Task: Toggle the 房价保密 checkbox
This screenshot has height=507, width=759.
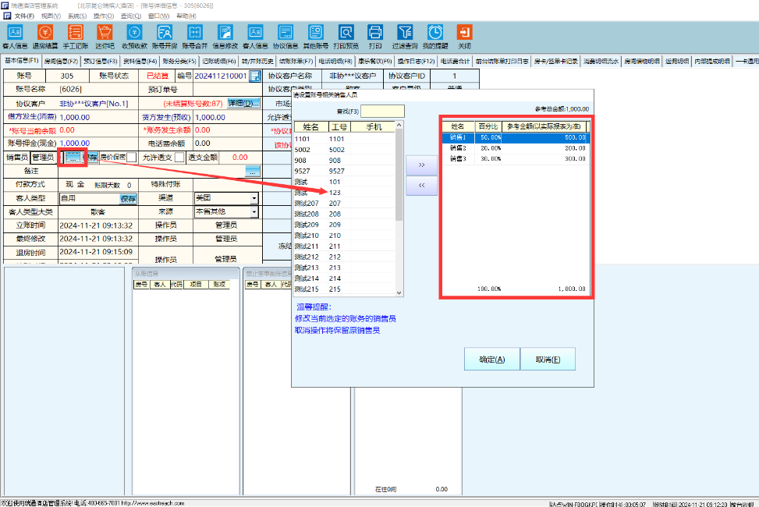Action: tap(132, 158)
